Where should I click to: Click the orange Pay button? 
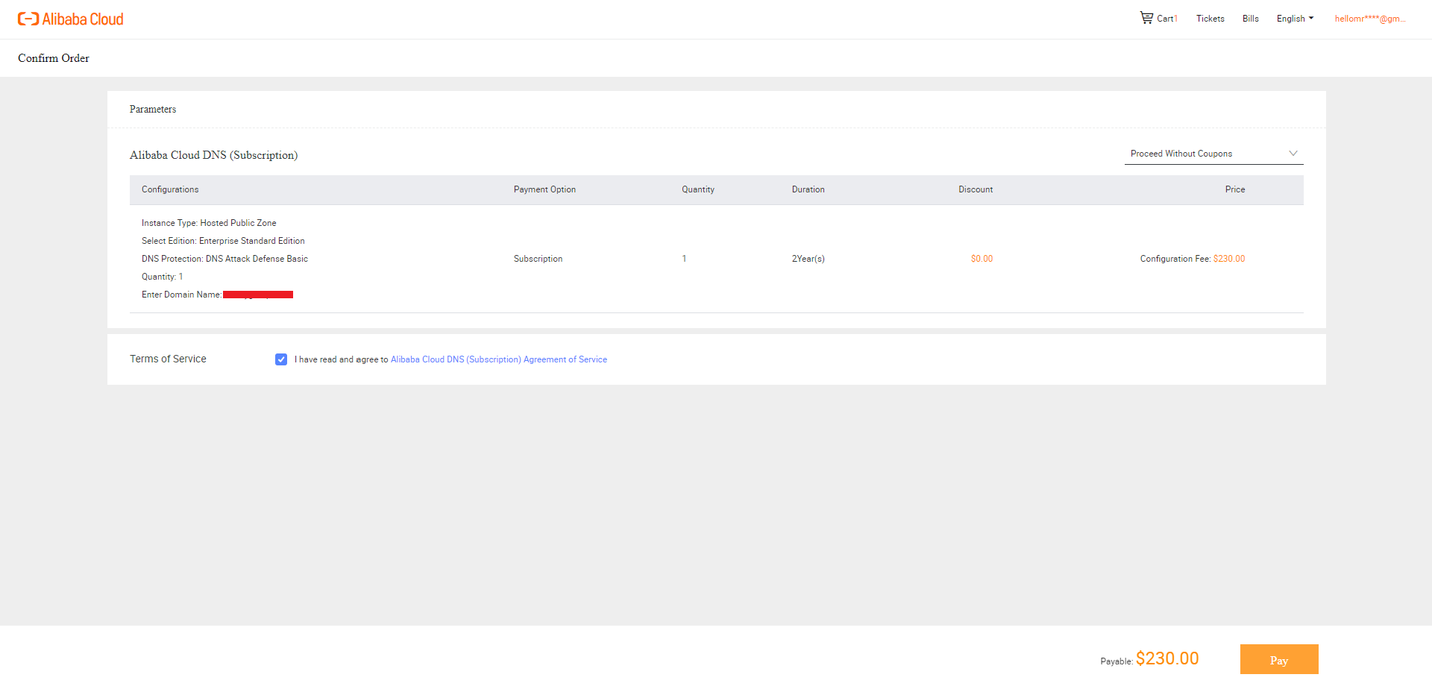click(x=1279, y=659)
